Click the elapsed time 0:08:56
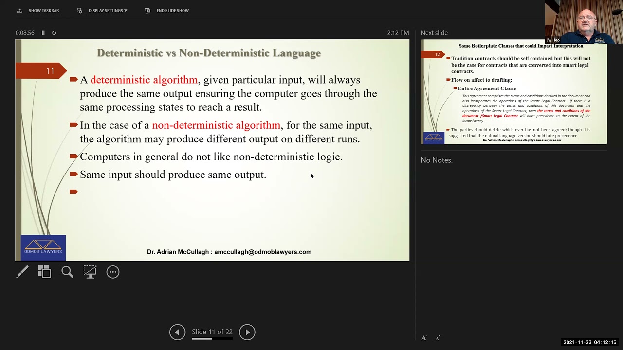This screenshot has width=623, height=350. (25, 33)
